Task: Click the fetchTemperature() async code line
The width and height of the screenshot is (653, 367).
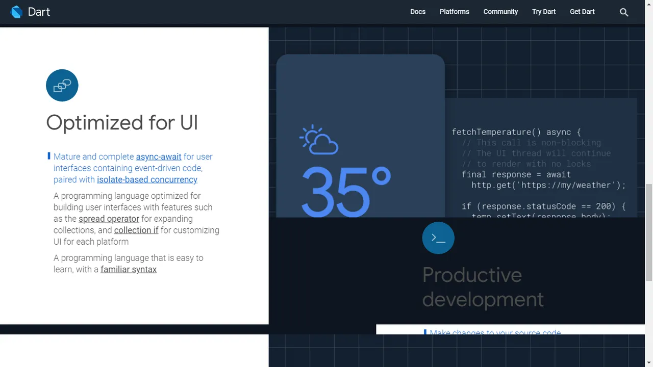Action: click(516, 132)
